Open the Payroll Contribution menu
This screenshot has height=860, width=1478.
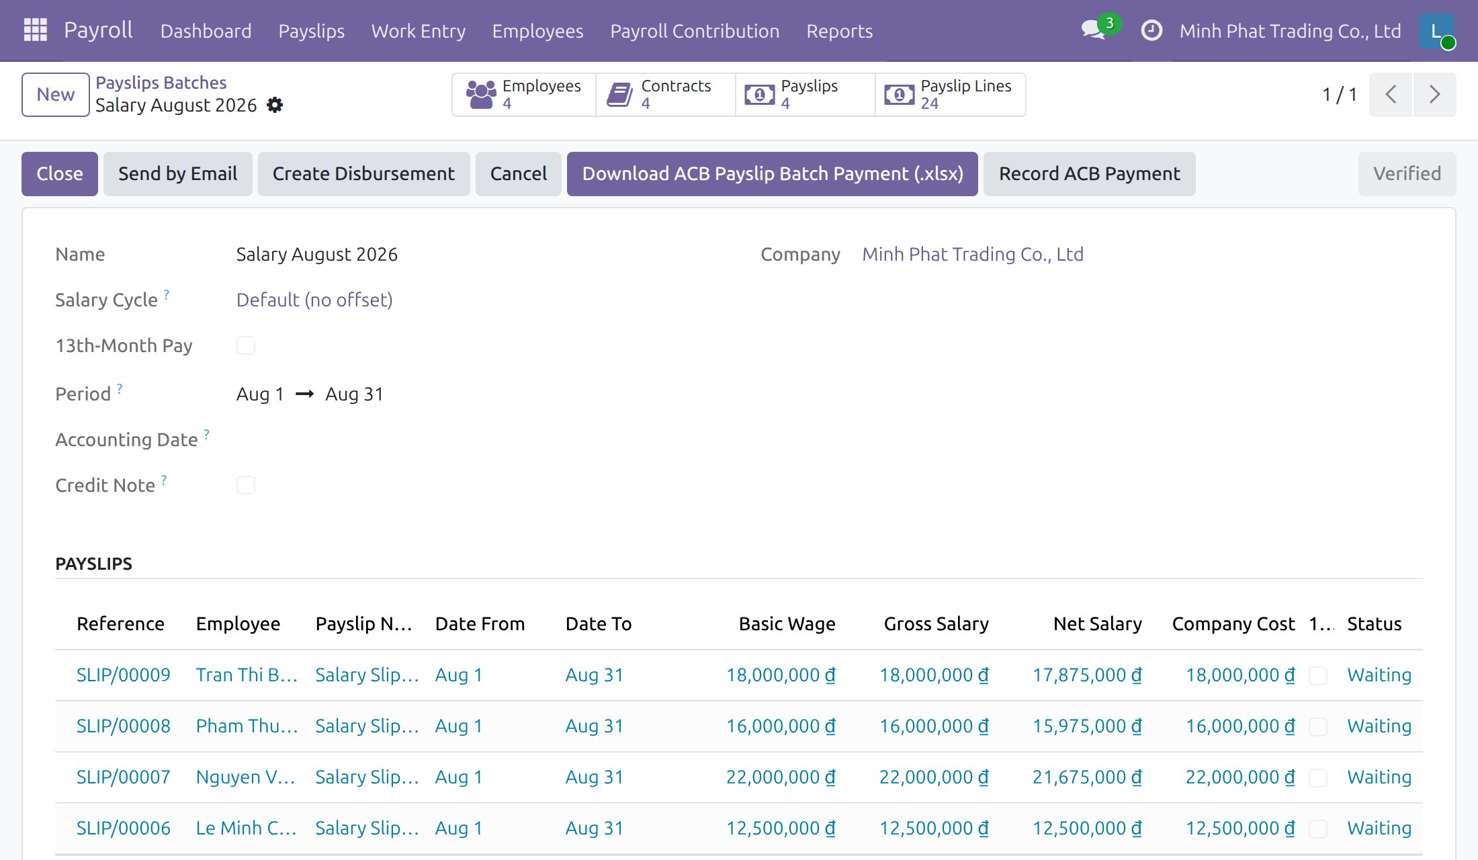(x=695, y=31)
